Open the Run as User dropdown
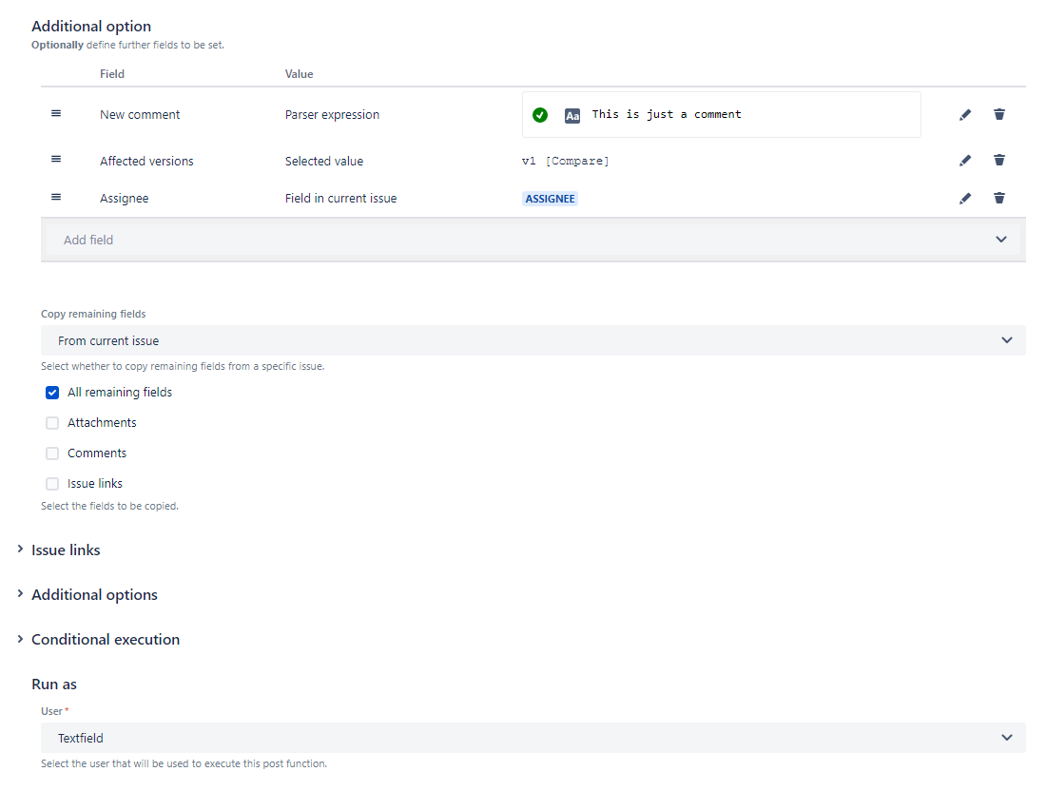1046x791 pixels. pos(533,738)
